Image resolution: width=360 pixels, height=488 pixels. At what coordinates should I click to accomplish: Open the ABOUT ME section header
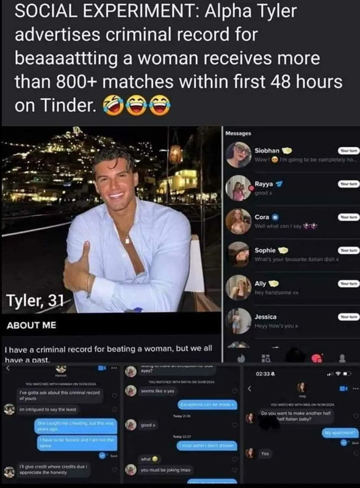click(32, 326)
